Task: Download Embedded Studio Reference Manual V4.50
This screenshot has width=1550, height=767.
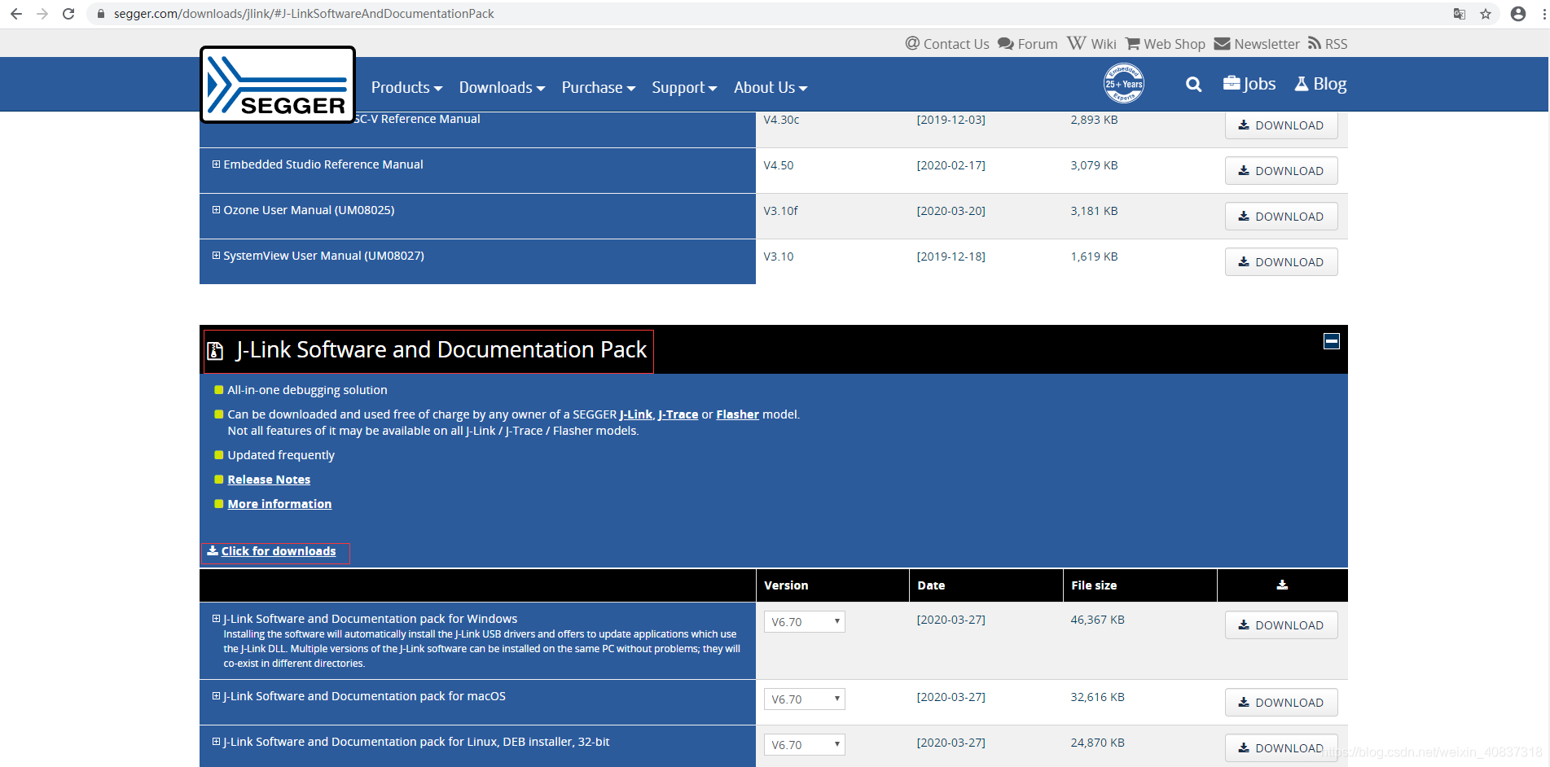Action: pyautogui.click(x=1281, y=171)
